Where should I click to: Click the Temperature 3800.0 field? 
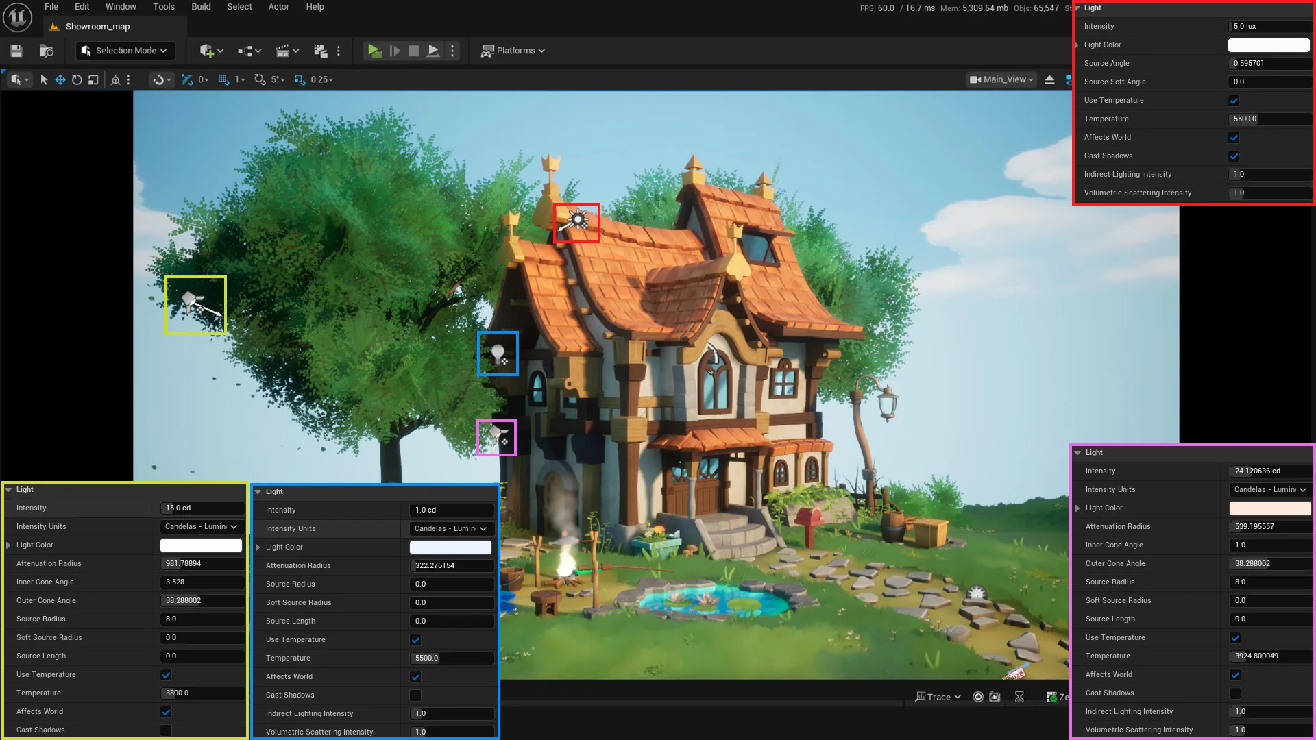pyautogui.click(x=202, y=693)
